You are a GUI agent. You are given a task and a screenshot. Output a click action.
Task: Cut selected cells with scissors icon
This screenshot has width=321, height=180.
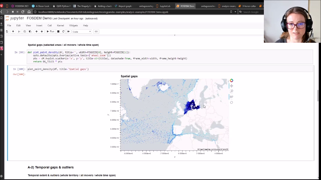pos(19,31)
